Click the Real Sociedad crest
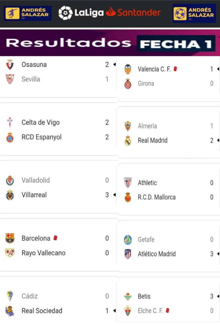The width and height of the screenshot is (220, 325). coord(10,311)
